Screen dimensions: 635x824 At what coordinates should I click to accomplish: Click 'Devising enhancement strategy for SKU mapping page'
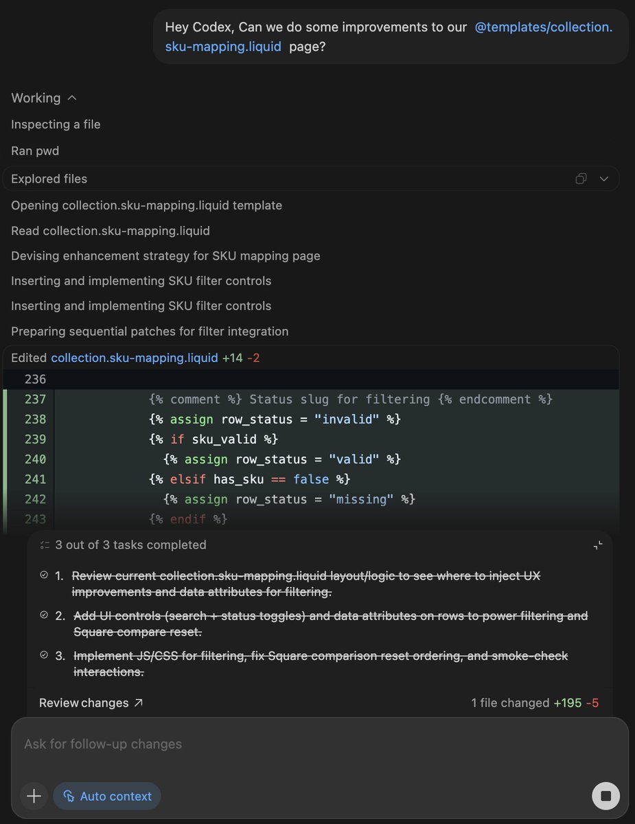click(165, 255)
